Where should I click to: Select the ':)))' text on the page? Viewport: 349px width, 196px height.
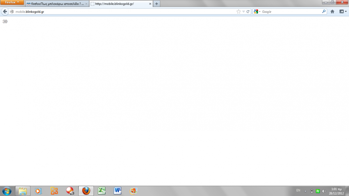(x=4, y=21)
